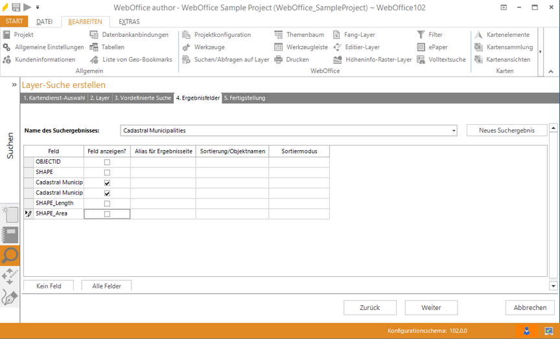Click the Weiter button
The width and height of the screenshot is (560, 339).
coord(431,307)
